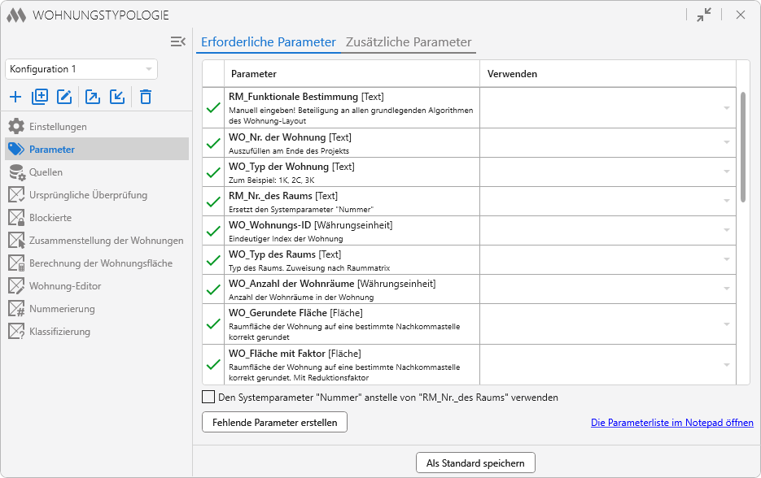This screenshot has width=761, height=478.
Task: Click the add new configuration plus icon
Action: pyautogui.click(x=15, y=97)
